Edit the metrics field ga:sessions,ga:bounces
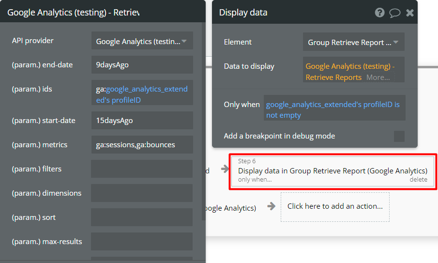438x263 pixels. pos(142,144)
